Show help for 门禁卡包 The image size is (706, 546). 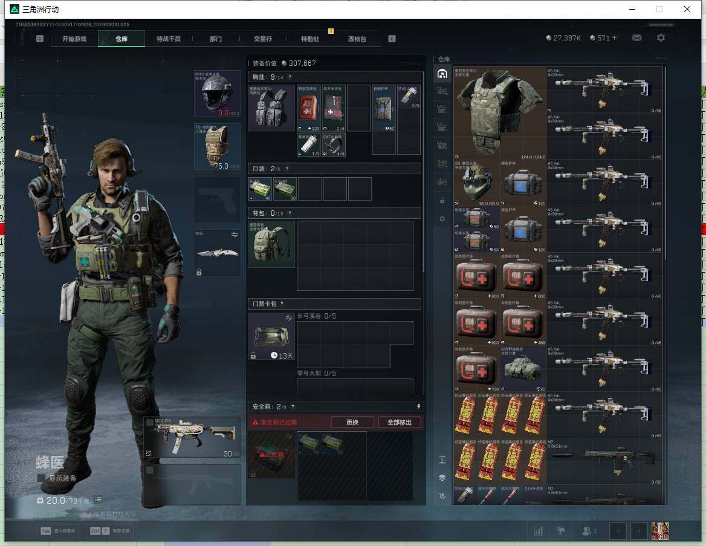[x=282, y=304]
